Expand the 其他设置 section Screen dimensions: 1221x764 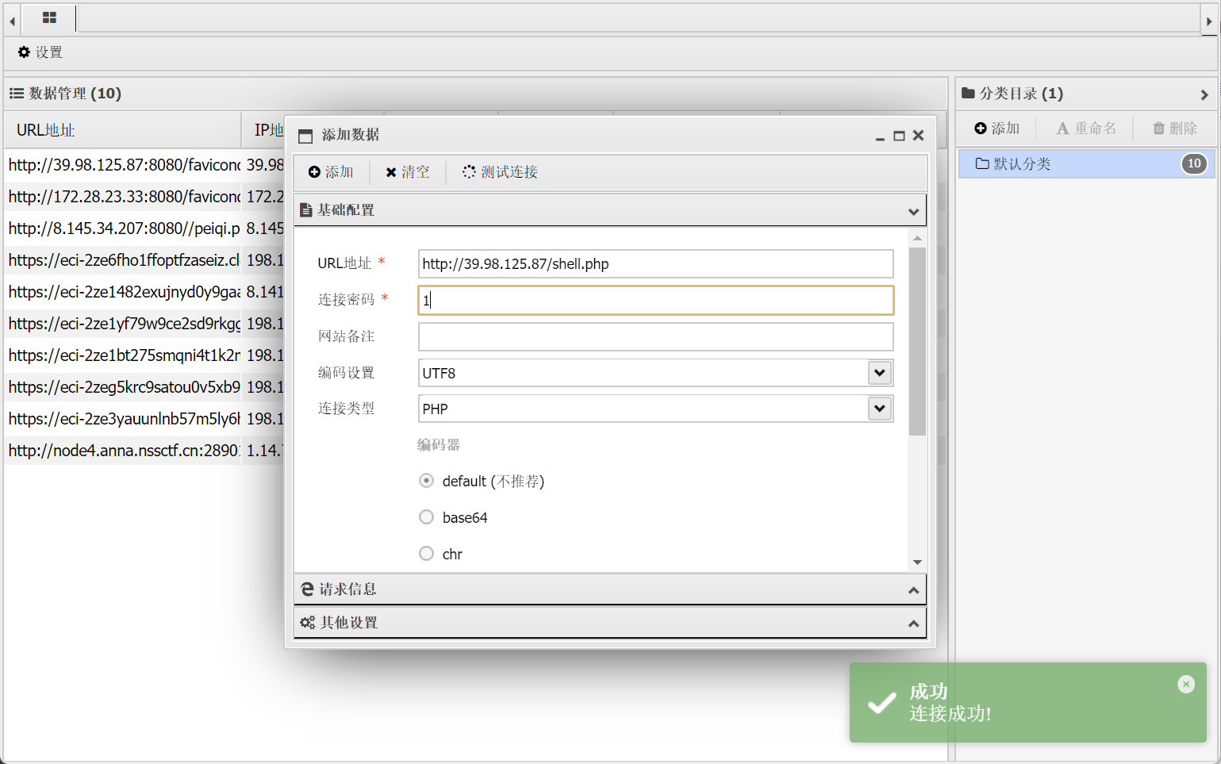tap(609, 623)
